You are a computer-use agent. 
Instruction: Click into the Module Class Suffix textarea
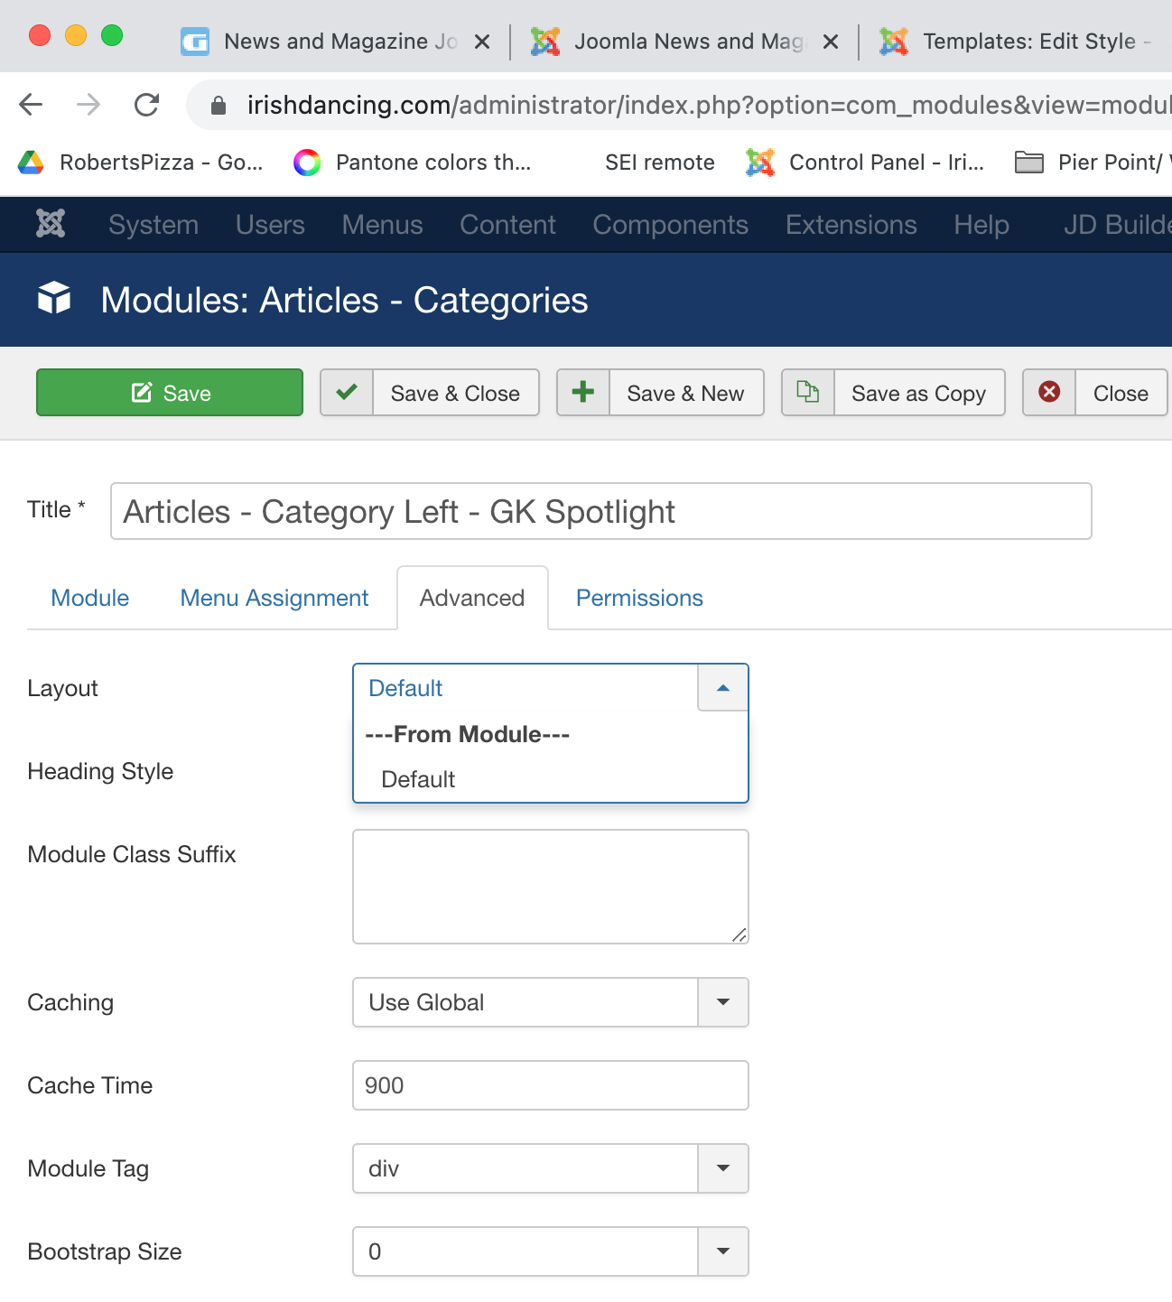(550, 887)
